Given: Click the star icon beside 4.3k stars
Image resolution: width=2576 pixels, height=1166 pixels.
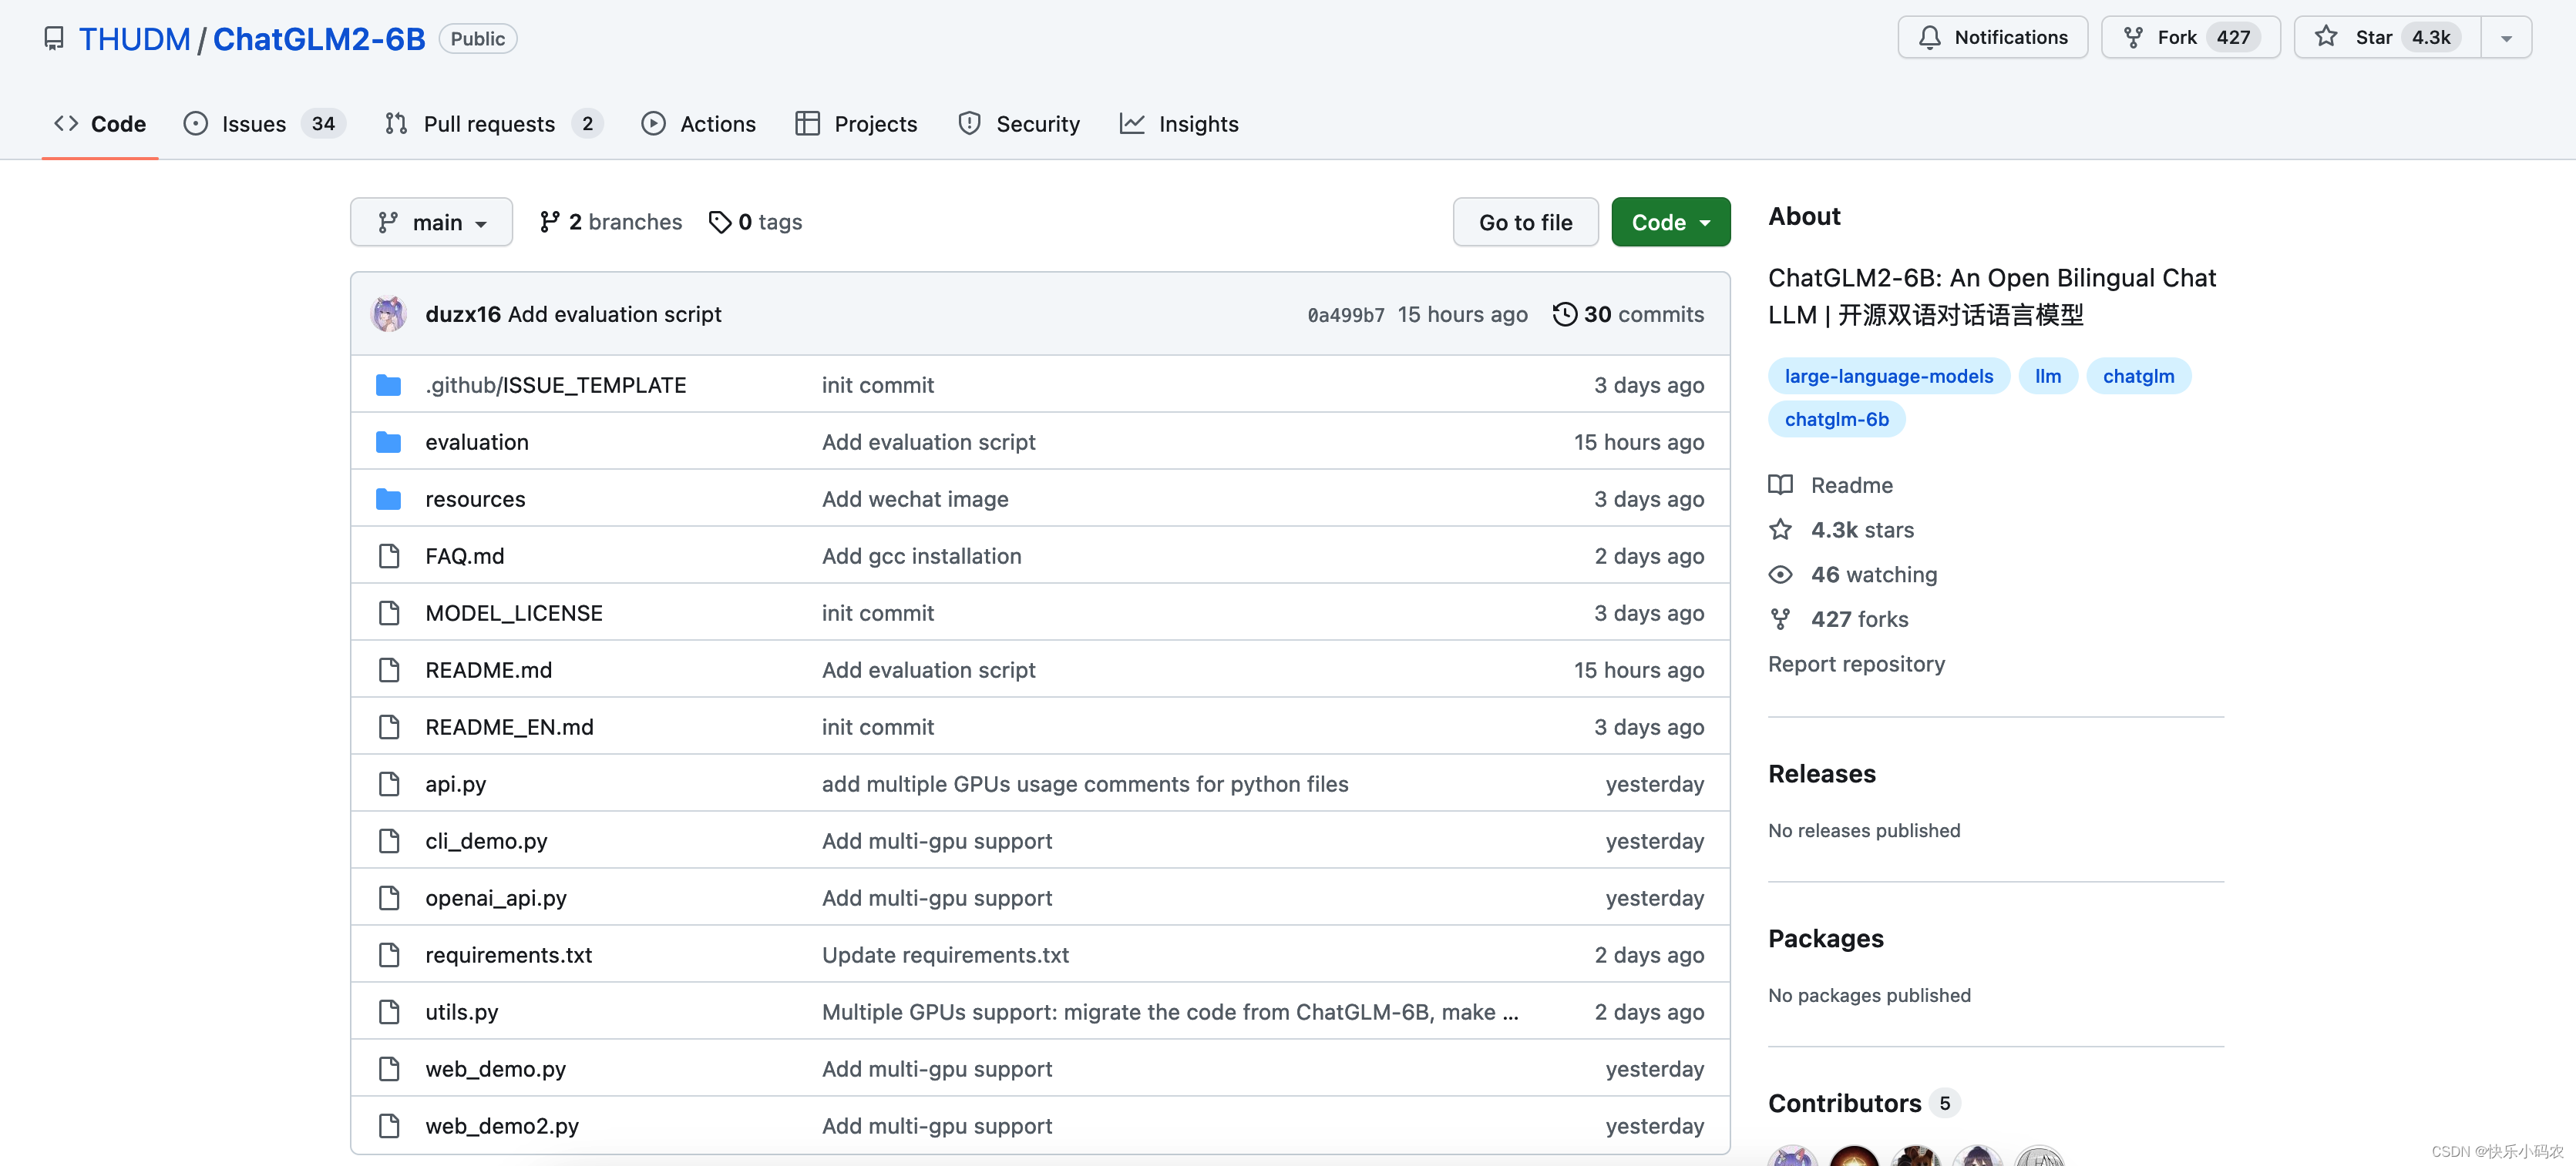Looking at the screenshot, I should (x=1780, y=531).
